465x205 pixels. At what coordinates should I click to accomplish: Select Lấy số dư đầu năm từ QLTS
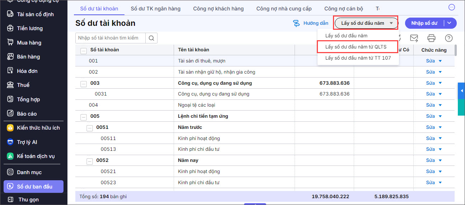click(356, 47)
